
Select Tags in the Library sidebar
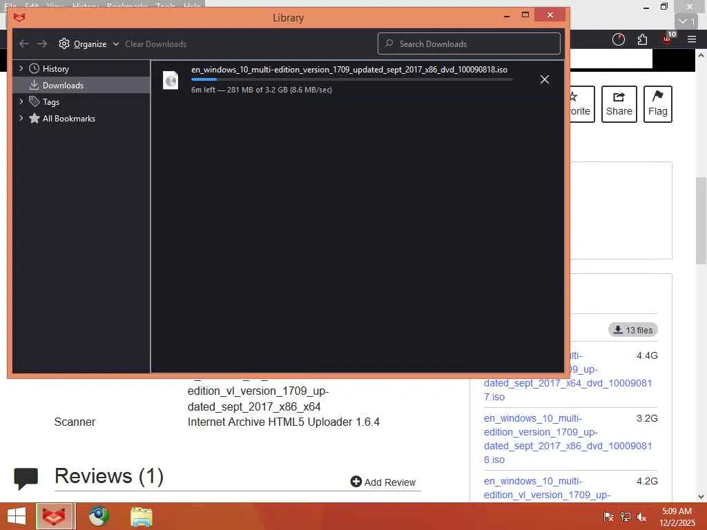click(51, 102)
